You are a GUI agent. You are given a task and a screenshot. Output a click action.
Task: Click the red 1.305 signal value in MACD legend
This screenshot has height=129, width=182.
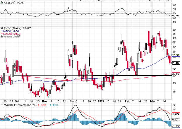pyautogui.click(x=42, y=105)
